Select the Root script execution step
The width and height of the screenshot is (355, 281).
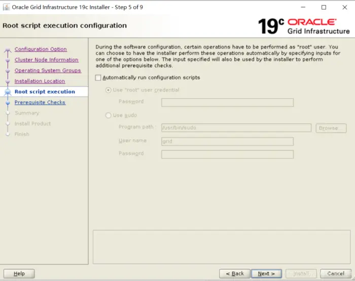pyautogui.click(x=45, y=92)
